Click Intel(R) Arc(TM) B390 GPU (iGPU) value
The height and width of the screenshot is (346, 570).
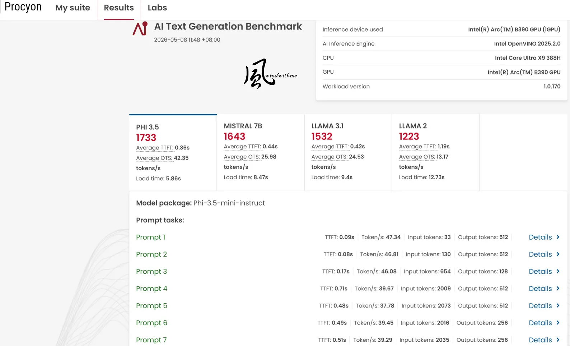[514, 29]
